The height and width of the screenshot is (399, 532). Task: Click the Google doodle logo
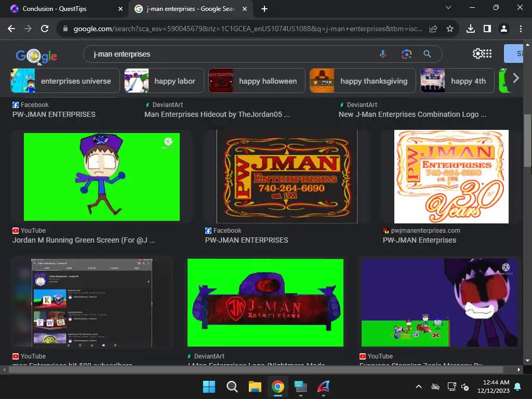[x=36, y=56]
